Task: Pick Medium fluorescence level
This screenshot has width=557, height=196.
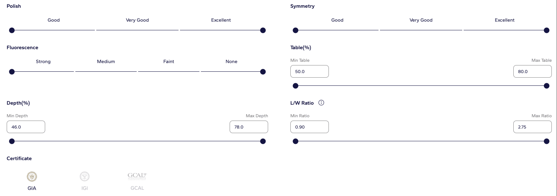Action: point(106,62)
